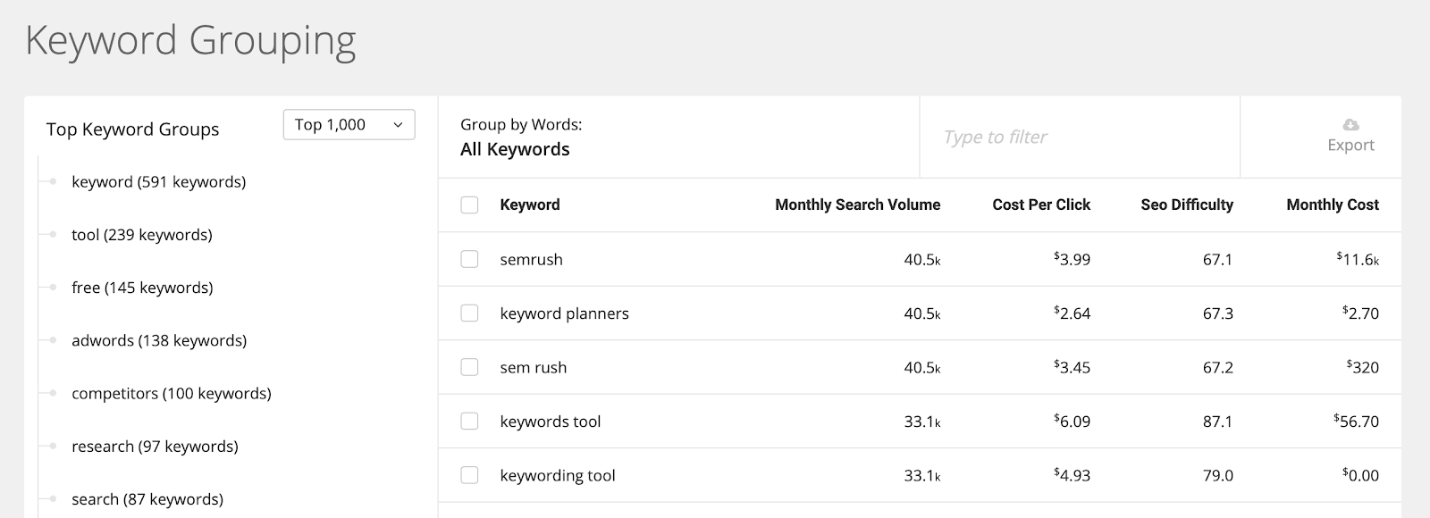Sort by Monthly Search Volume column
The width and height of the screenshot is (1430, 518).
click(857, 205)
